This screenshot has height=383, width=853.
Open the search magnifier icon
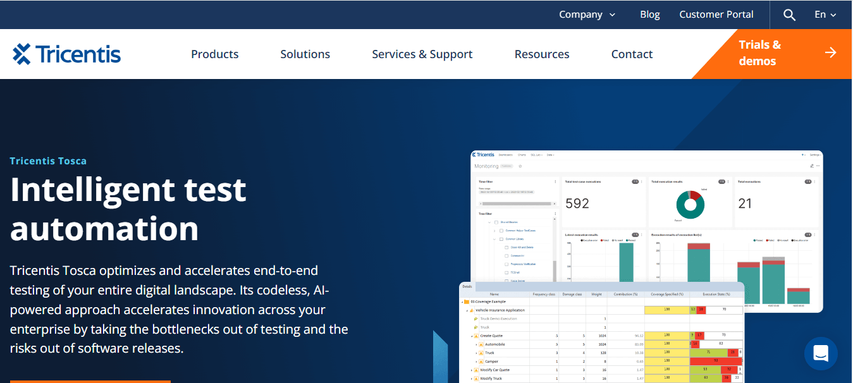click(x=789, y=15)
